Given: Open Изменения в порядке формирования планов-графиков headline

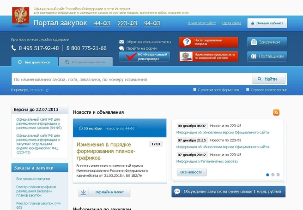Looking at the screenshot, I should 106,151.
